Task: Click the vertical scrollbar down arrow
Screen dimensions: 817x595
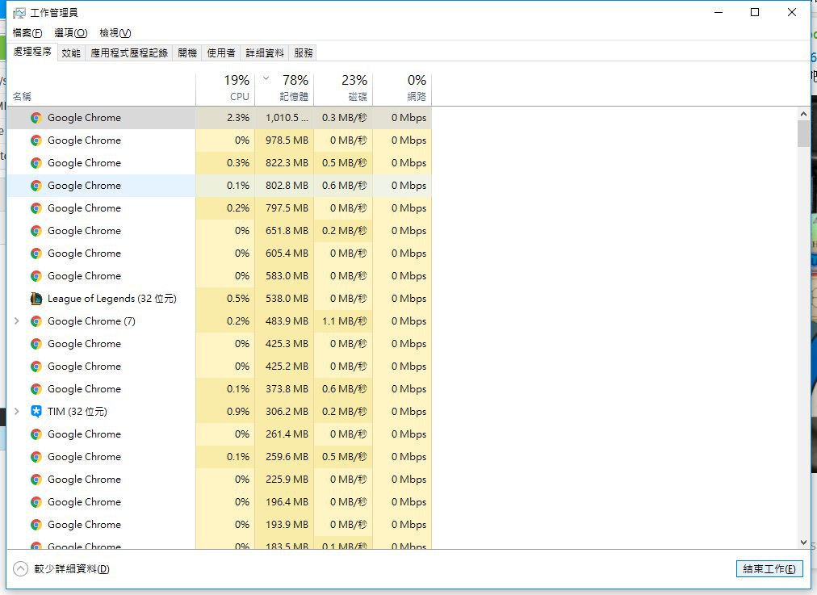Action: pyautogui.click(x=802, y=543)
